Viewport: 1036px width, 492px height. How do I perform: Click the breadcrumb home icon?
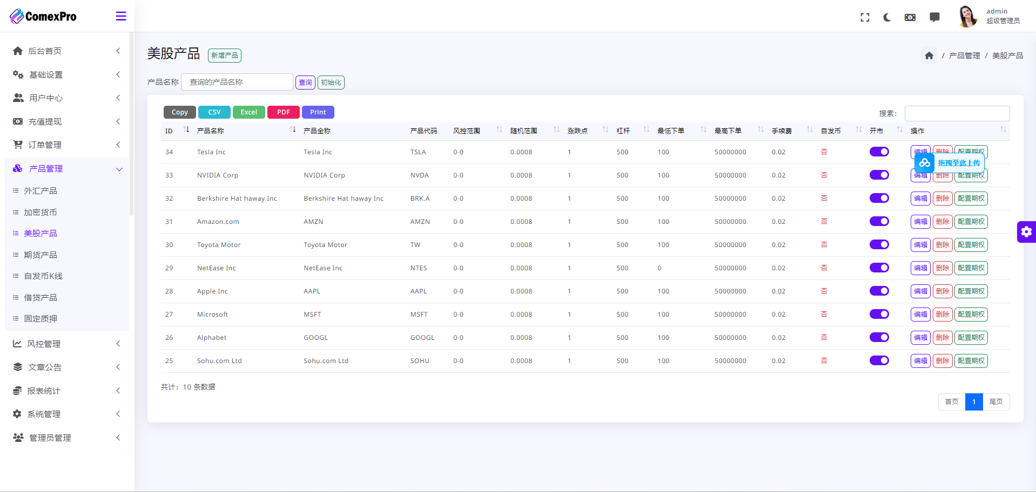pos(929,56)
